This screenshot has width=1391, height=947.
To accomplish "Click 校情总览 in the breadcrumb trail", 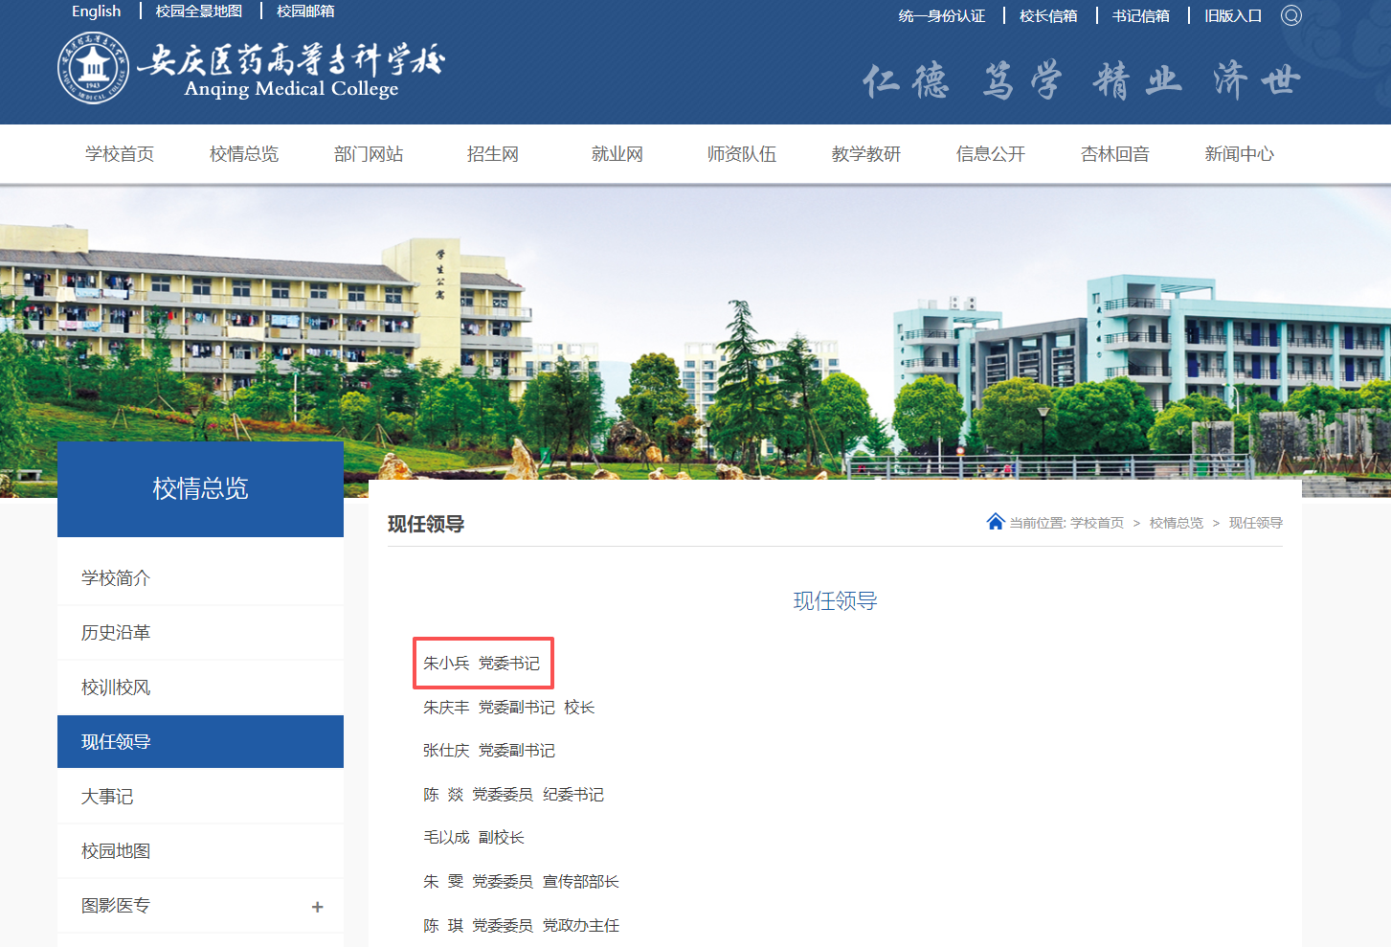I will [x=1176, y=523].
